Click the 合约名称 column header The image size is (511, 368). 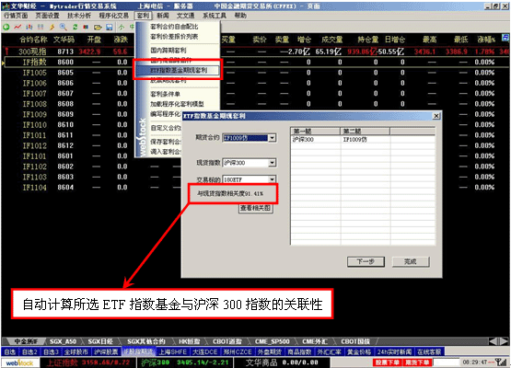pos(33,40)
